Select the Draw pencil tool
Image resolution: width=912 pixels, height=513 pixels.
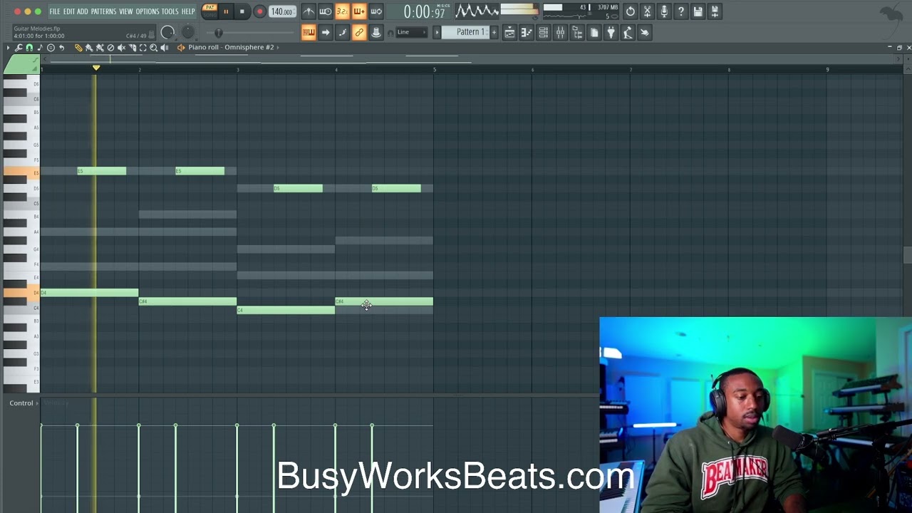pyautogui.click(x=78, y=48)
